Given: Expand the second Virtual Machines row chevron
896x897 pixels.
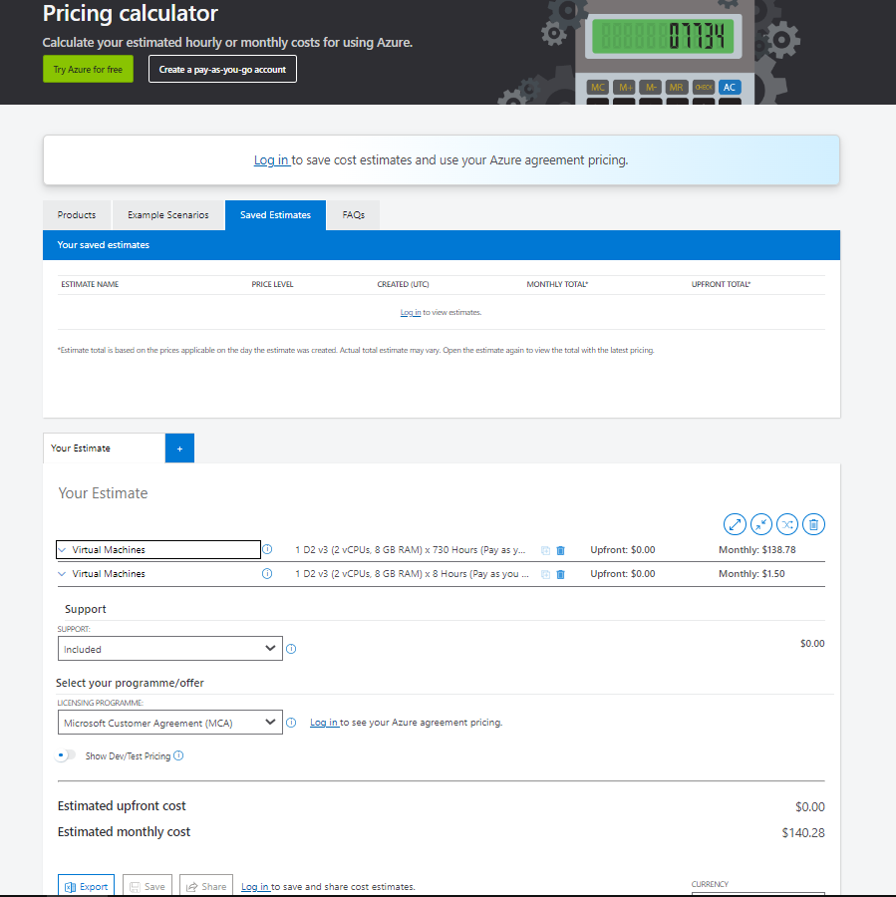Looking at the screenshot, I should pos(62,574).
